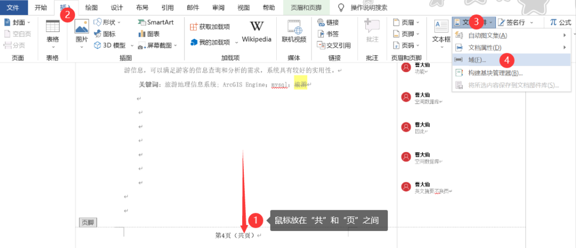The height and width of the screenshot is (248, 576).
Task: Open 构建基块管理器(B)...
Action: click(x=511, y=73)
